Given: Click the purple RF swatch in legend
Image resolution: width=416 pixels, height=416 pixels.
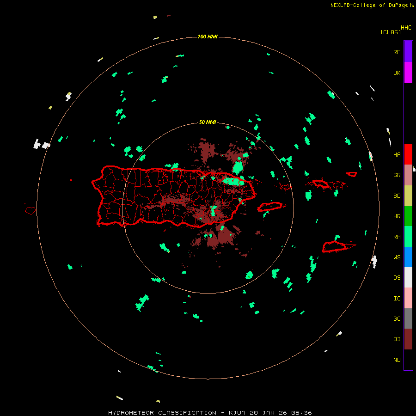Looking at the screenshot, I should click(408, 52).
